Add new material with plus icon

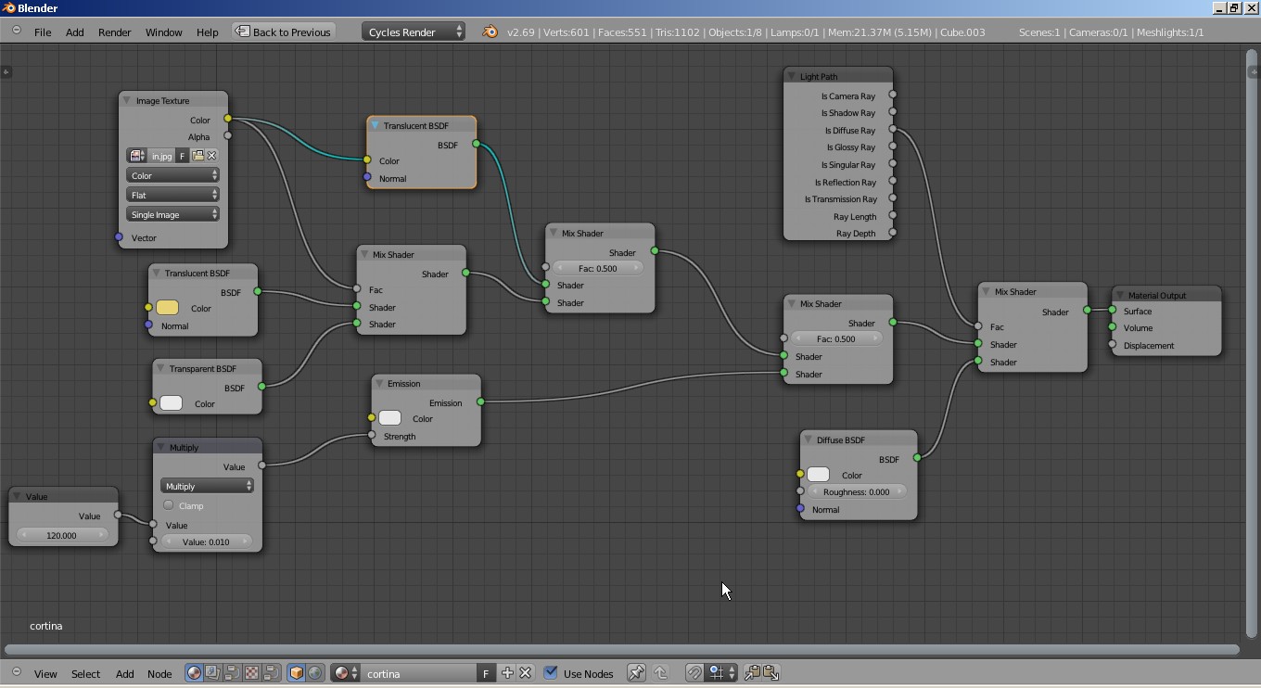507,673
